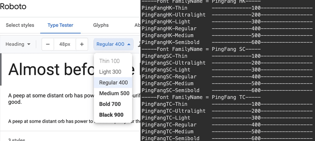Select the Type Tester tab

pyautogui.click(x=60, y=25)
